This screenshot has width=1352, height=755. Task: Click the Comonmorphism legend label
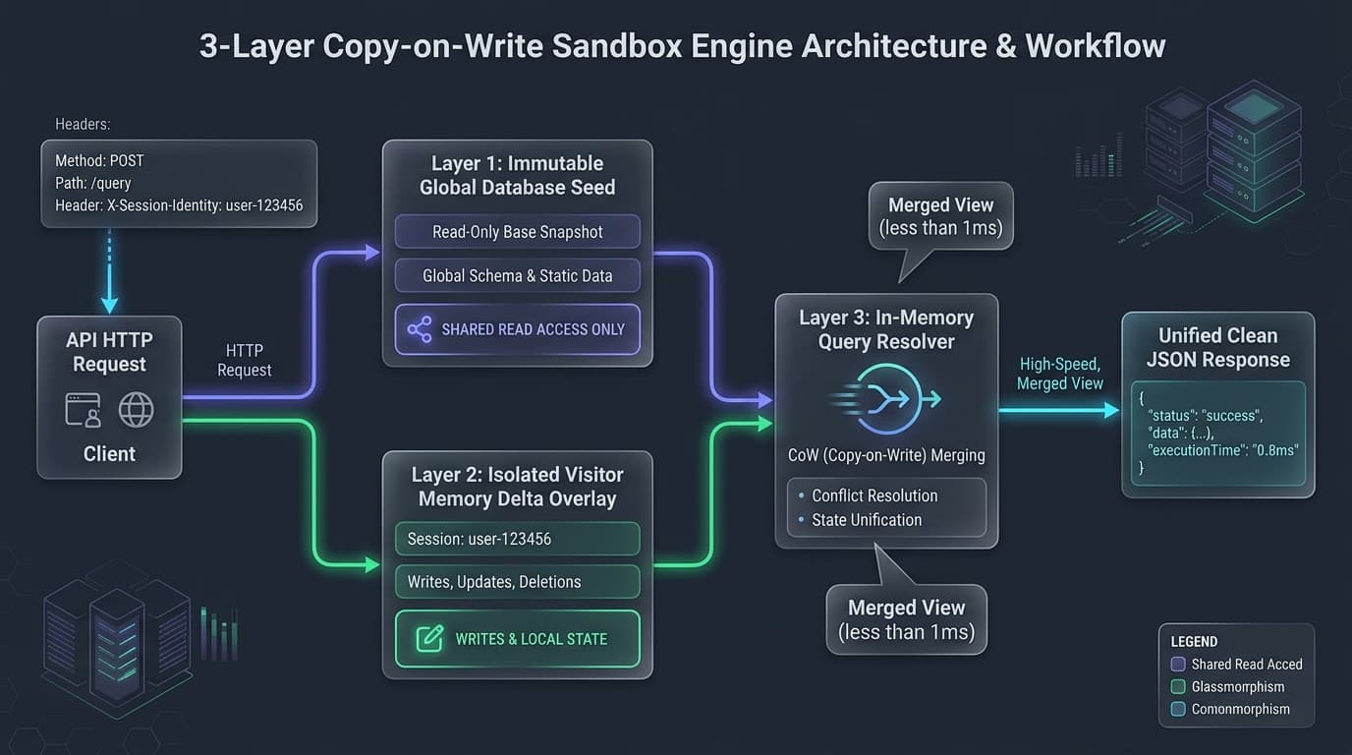pos(1241,709)
